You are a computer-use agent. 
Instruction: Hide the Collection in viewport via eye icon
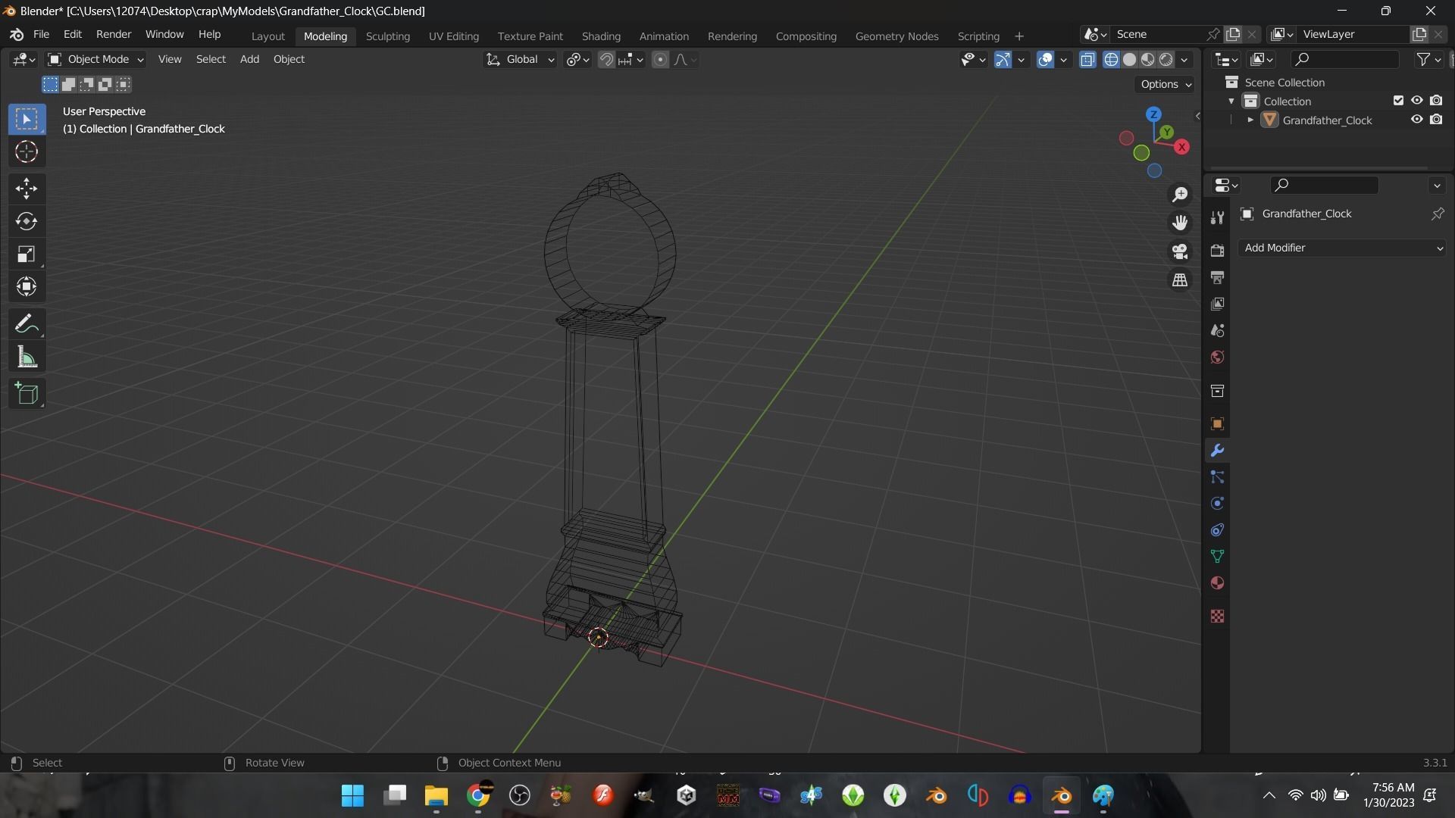tap(1416, 101)
